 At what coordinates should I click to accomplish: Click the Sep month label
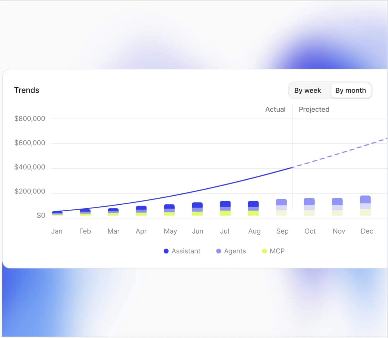point(282,231)
